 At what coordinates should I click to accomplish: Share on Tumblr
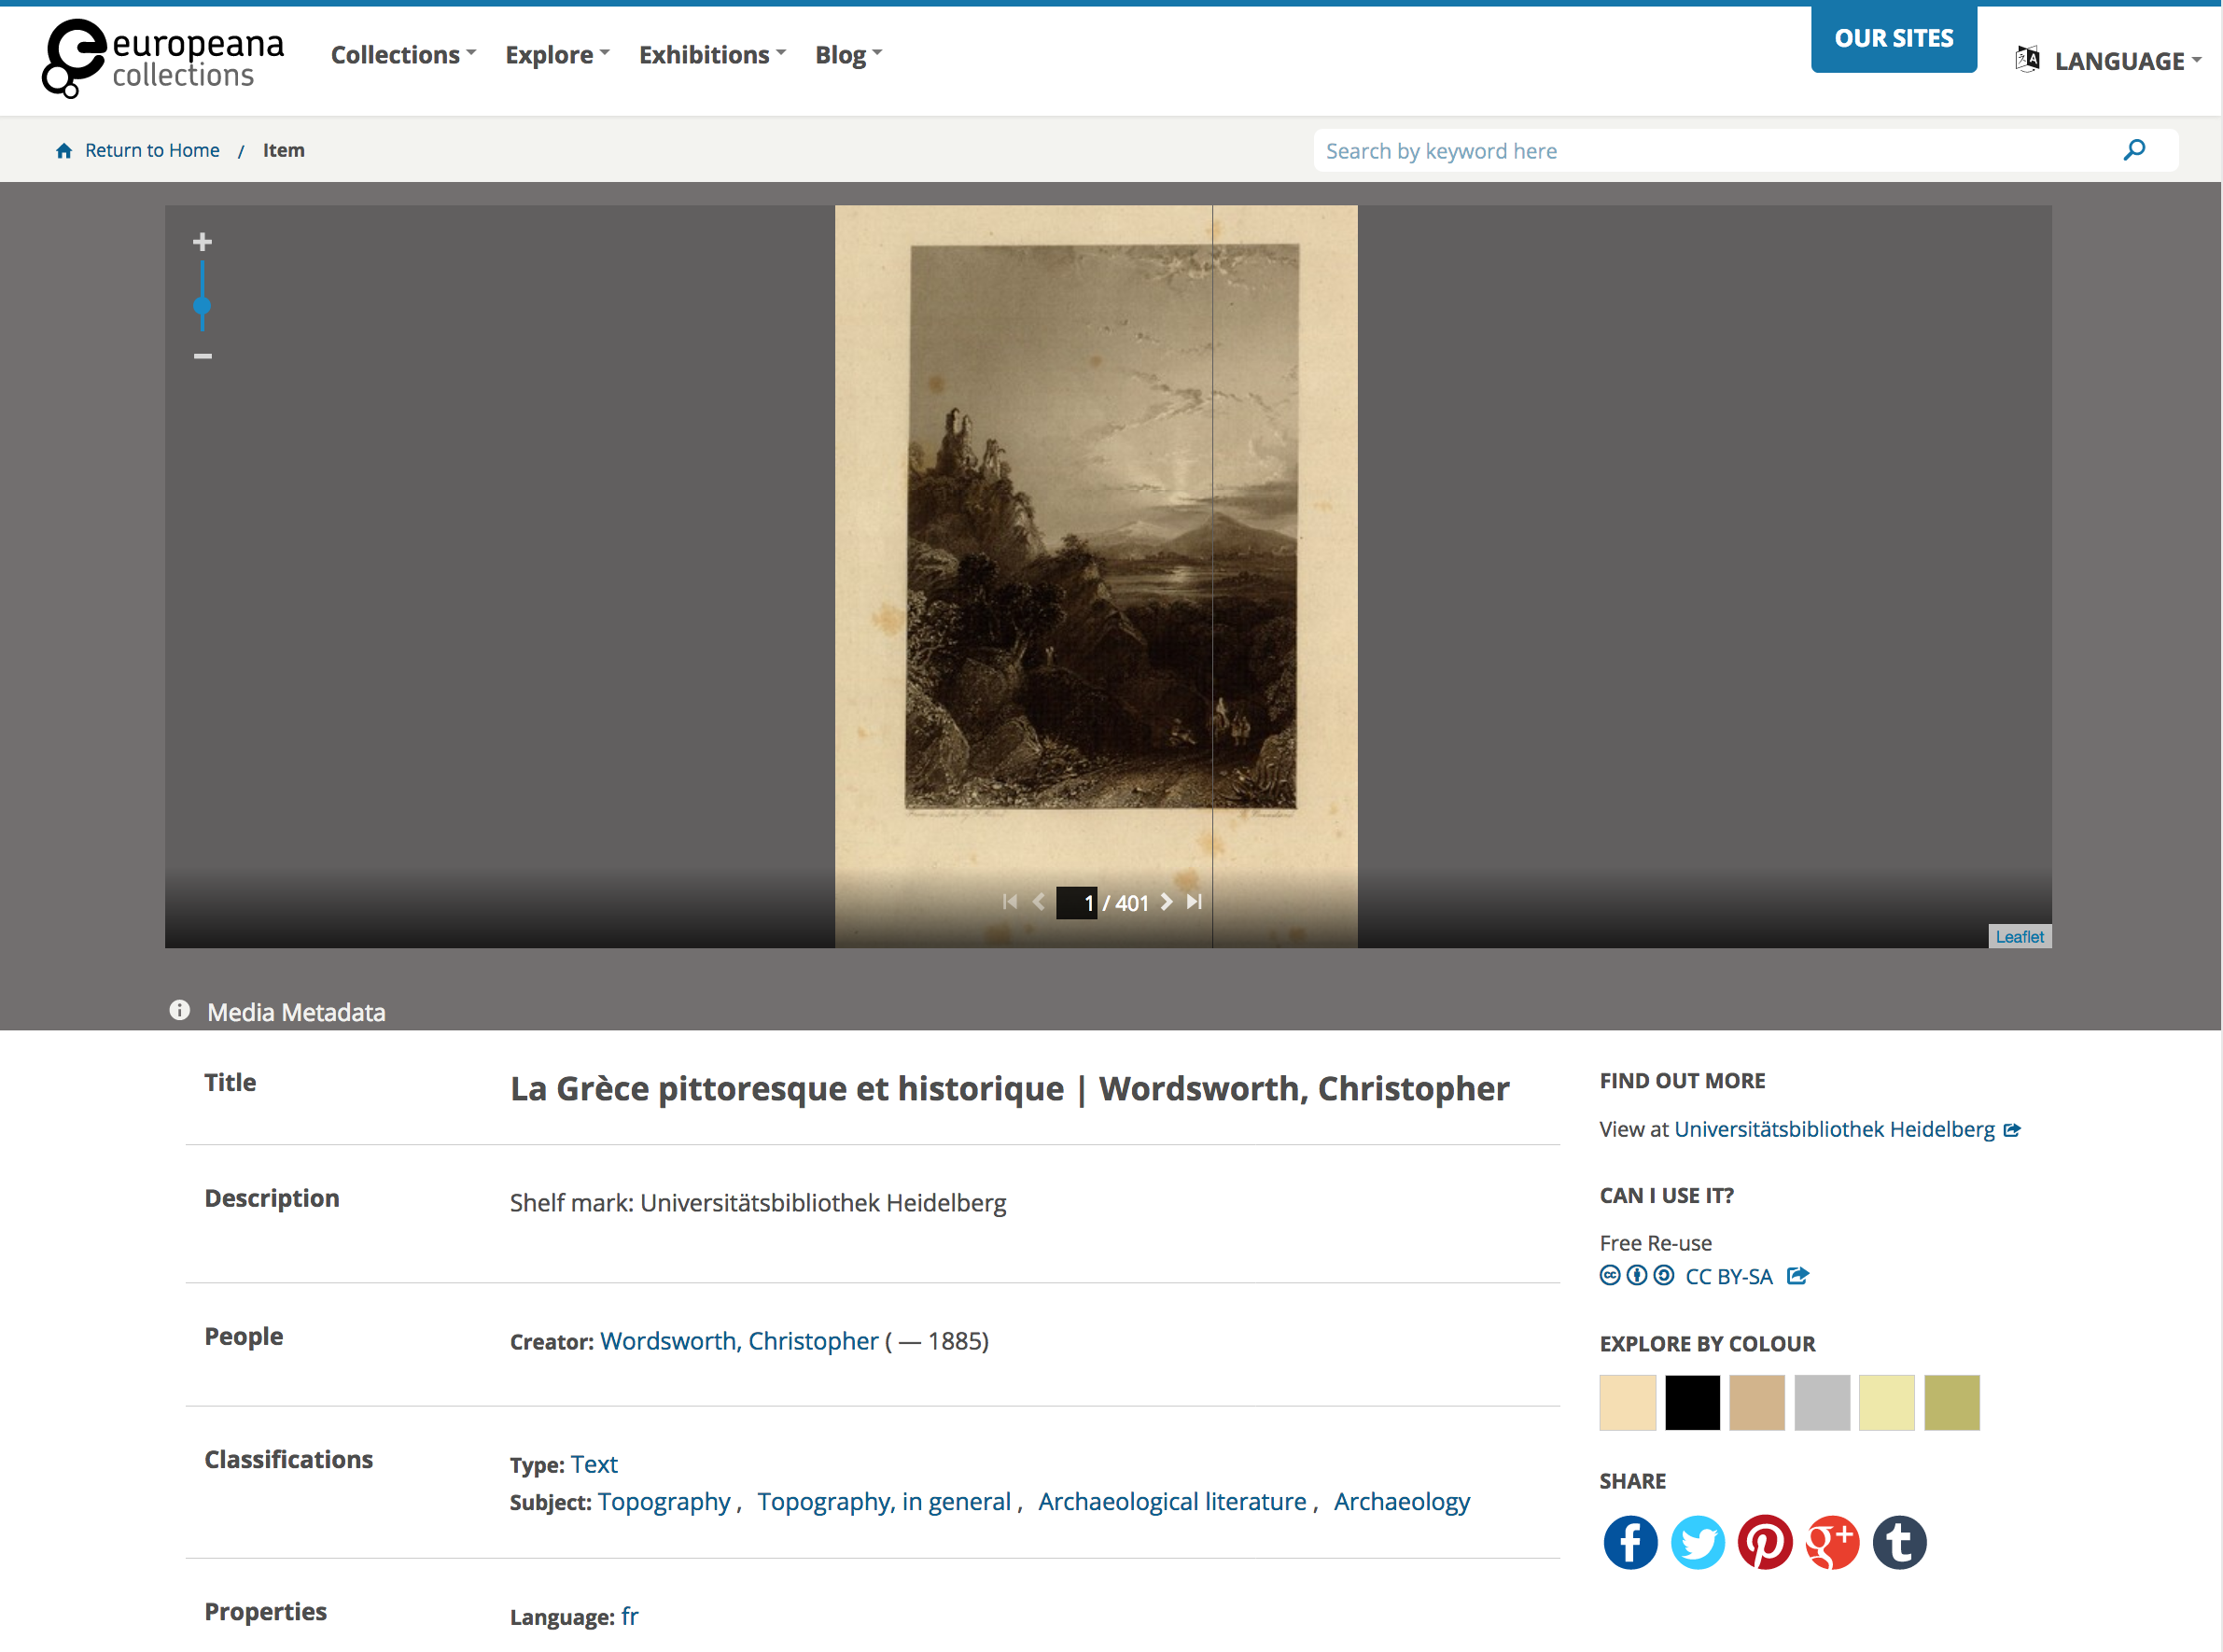pos(1899,1542)
